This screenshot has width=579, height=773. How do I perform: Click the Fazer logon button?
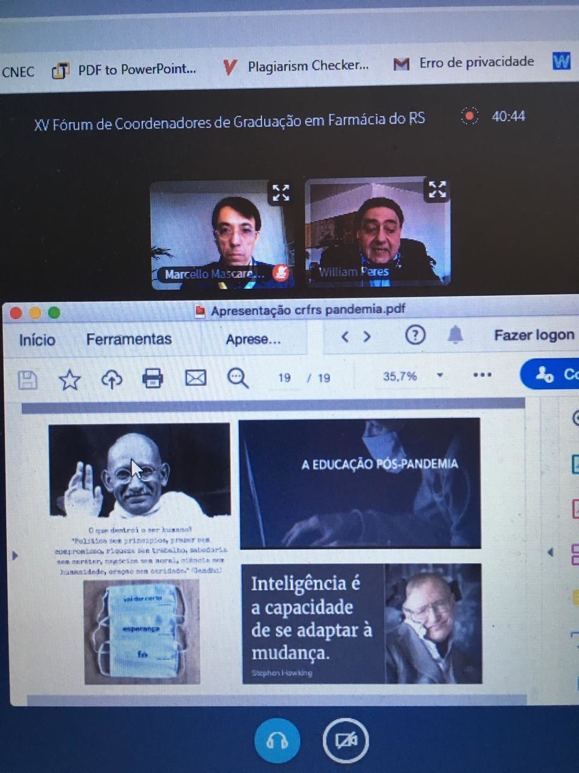tap(534, 335)
